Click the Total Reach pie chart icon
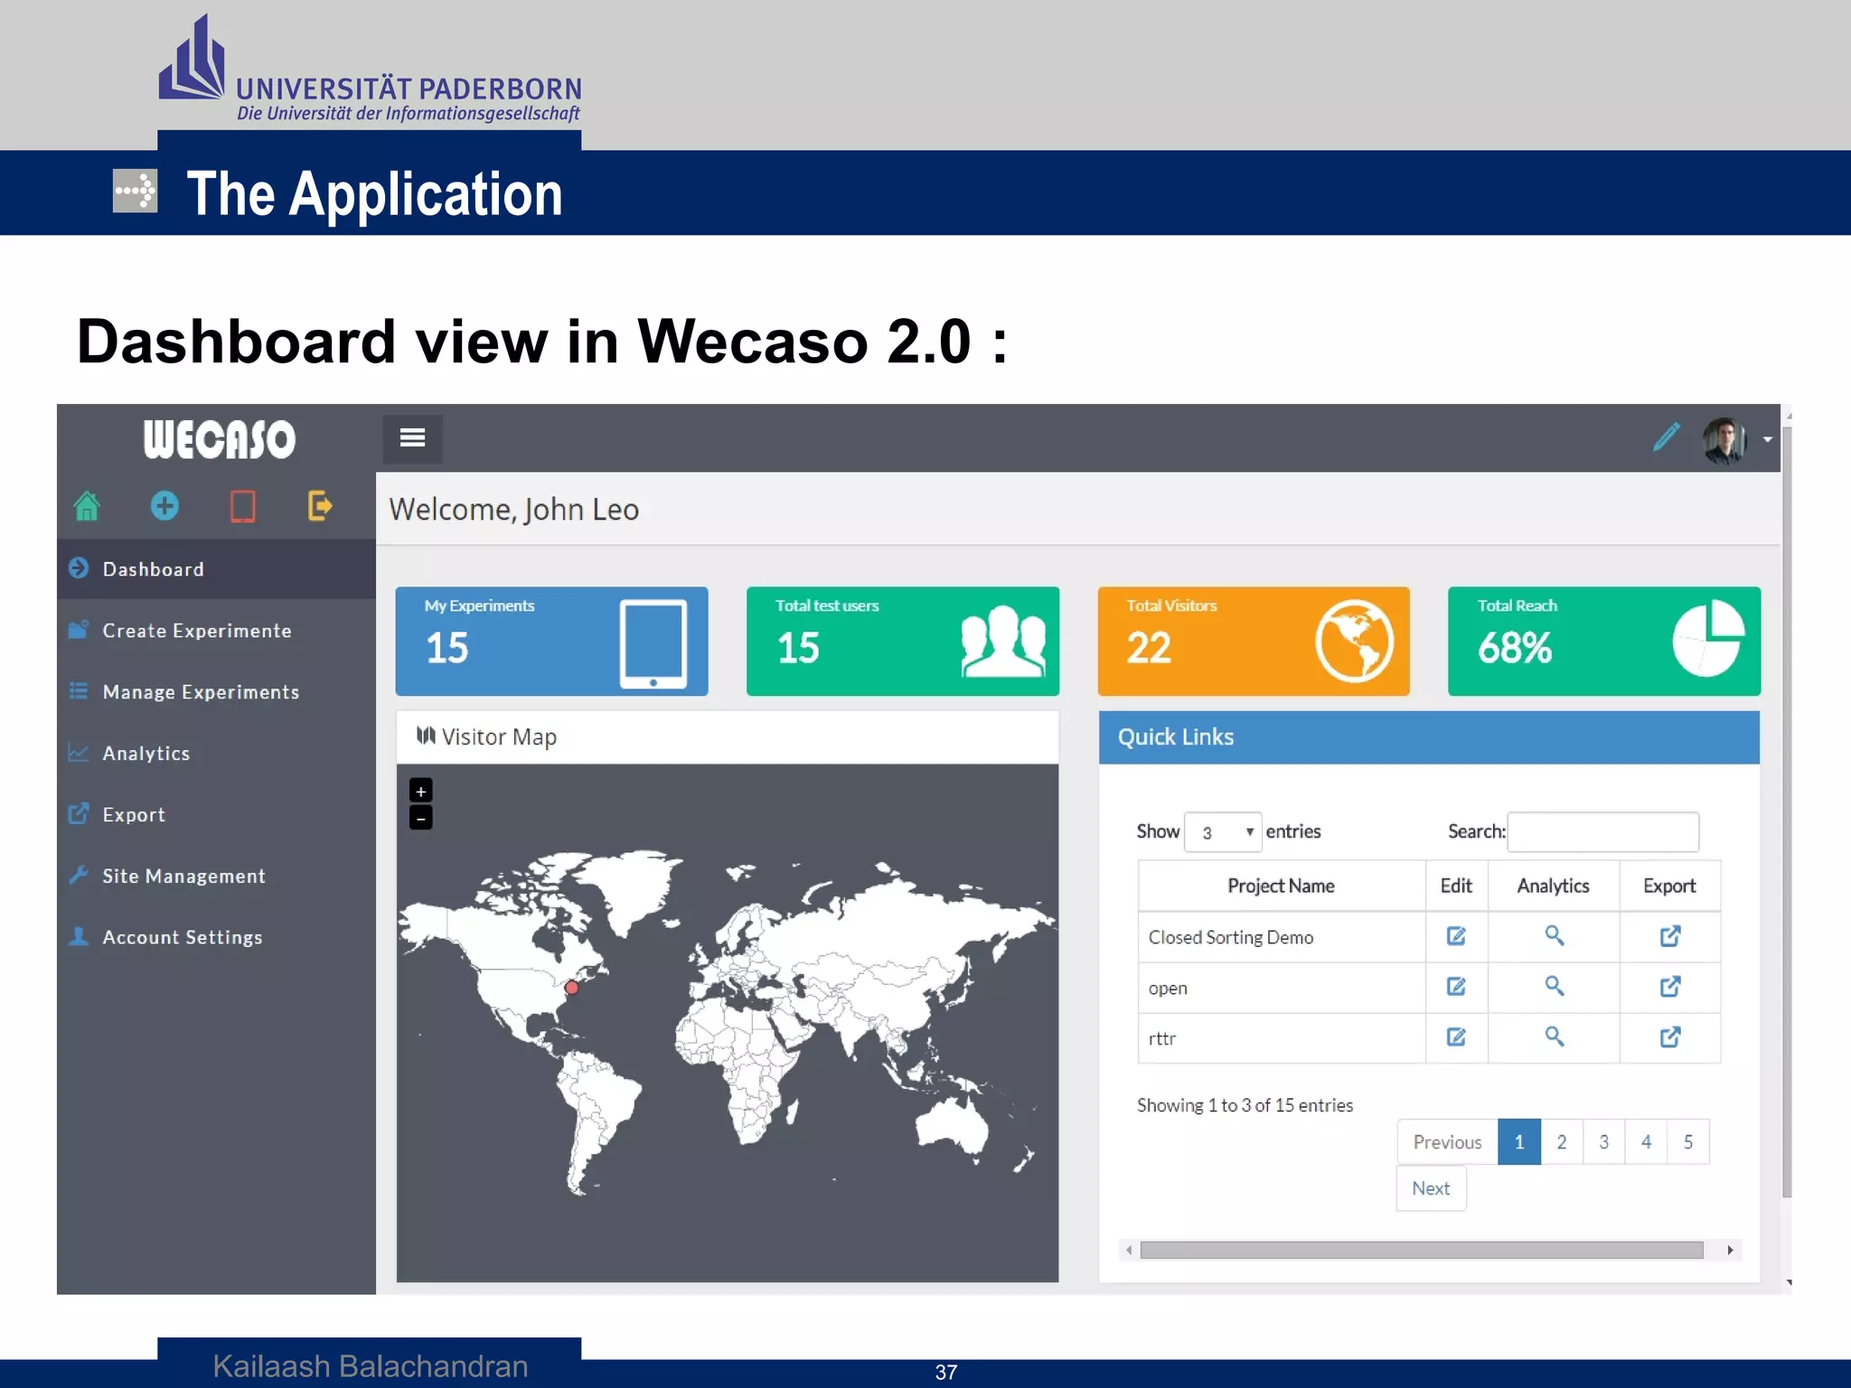The width and height of the screenshot is (1851, 1388). pos(1708,639)
